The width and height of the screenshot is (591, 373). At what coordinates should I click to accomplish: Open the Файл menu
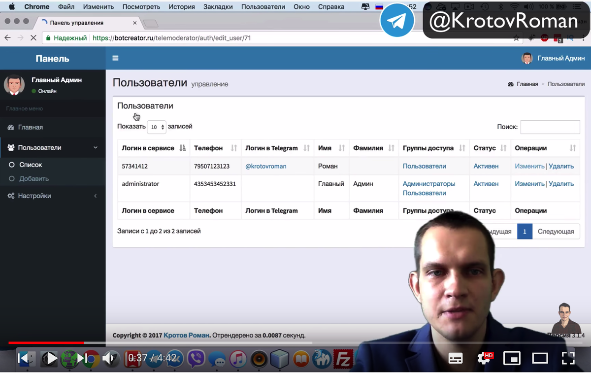click(66, 7)
